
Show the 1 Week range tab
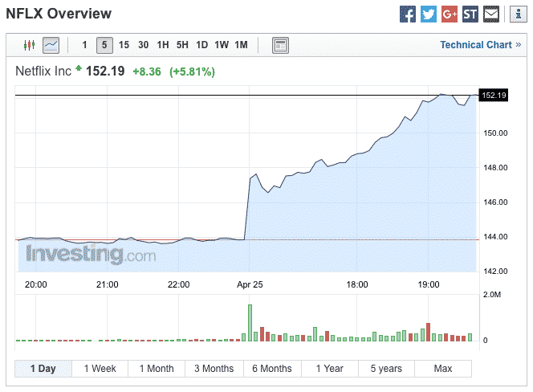(x=100, y=369)
